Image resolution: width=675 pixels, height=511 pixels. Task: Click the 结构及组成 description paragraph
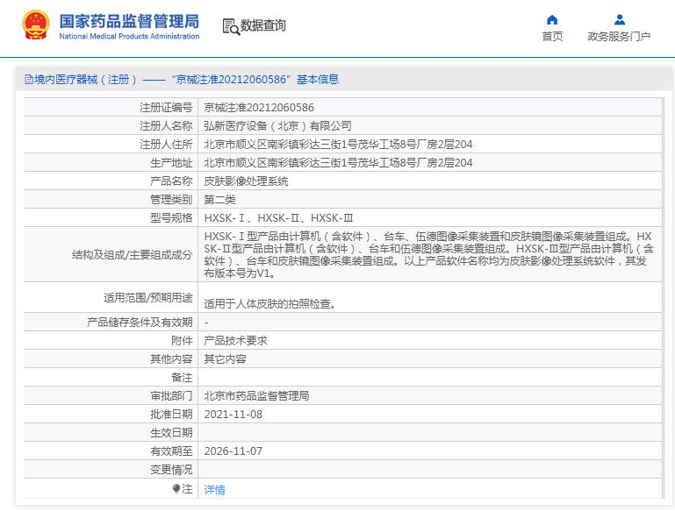coord(429,254)
